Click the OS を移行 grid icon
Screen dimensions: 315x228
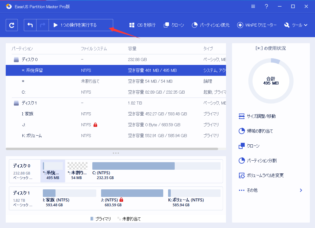click(x=132, y=25)
